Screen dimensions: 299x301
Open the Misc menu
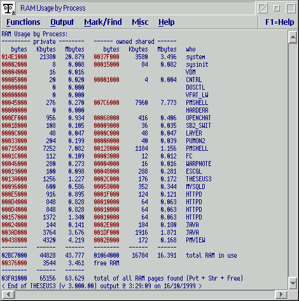[140, 22]
